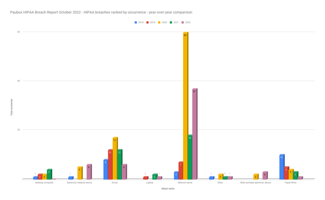Click the Attack vector axis title
The height and width of the screenshot is (200, 325).
click(168, 189)
